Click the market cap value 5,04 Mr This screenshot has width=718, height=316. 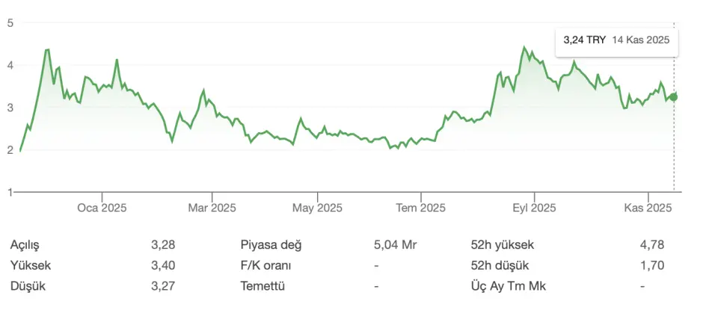(x=395, y=245)
